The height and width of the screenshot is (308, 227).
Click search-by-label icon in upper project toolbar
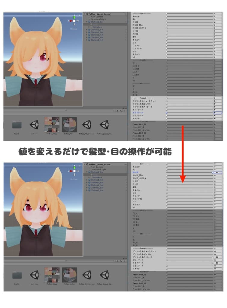point(121,111)
